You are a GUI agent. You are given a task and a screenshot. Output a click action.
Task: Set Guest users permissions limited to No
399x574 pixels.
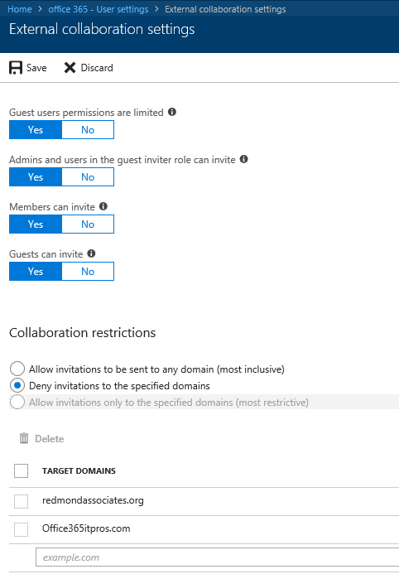tap(88, 130)
